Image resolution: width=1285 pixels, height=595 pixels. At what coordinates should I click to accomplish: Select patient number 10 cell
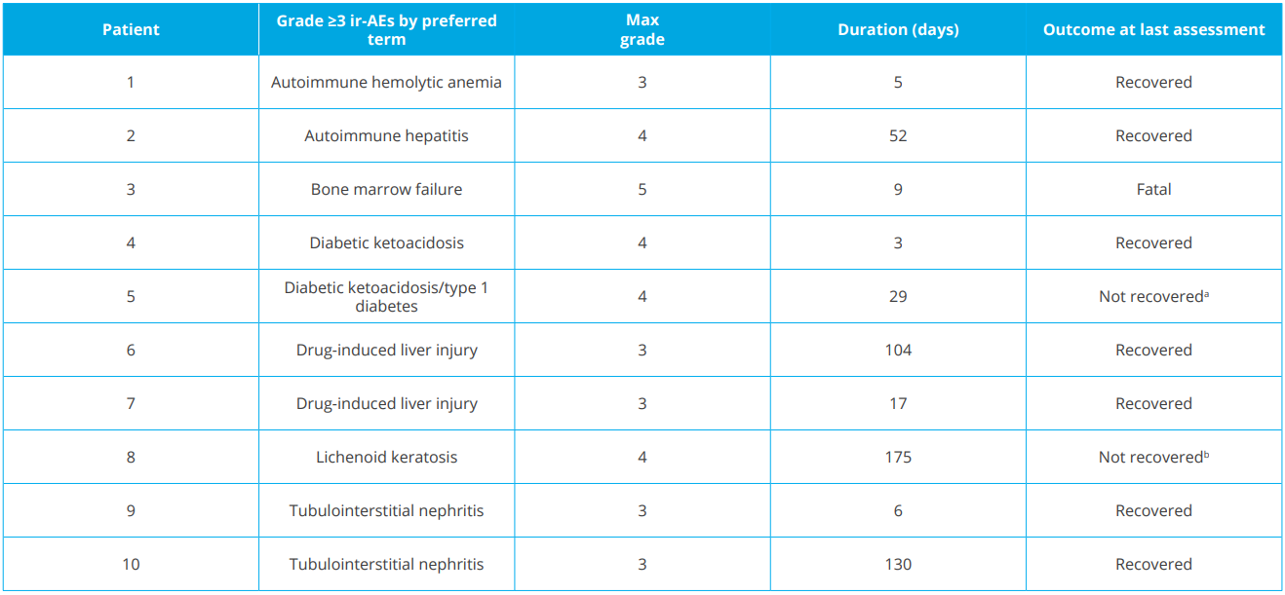pyautogui.click(x=131, y=565)
